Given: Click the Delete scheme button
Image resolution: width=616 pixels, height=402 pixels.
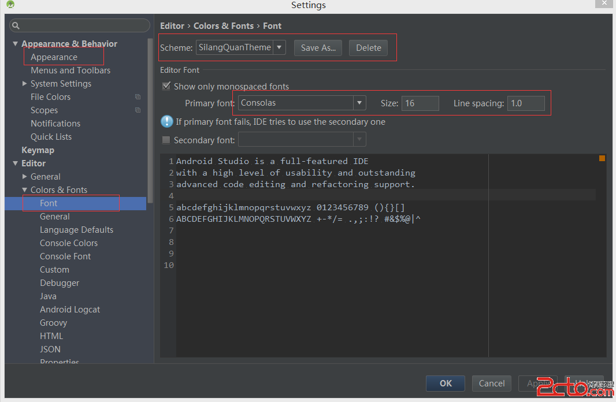Looking at the screenshot, I should pos(369,48).
